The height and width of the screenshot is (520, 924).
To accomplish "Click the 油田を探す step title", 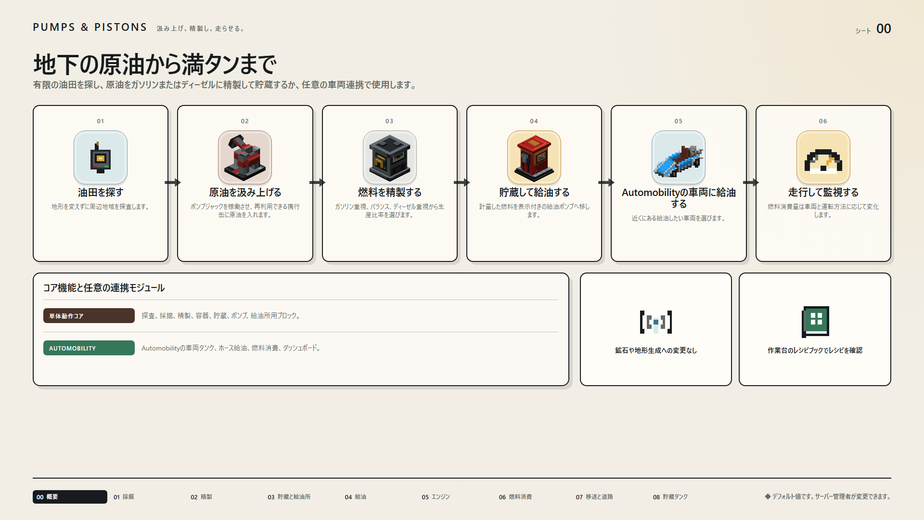I will pyautogui.click(x=101, y=193).
